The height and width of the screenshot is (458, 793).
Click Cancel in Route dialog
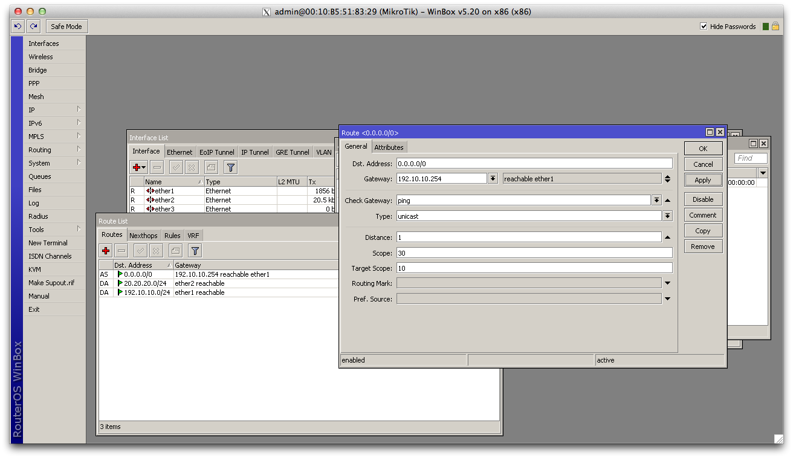pyautogui.click(x=703, y=164)
